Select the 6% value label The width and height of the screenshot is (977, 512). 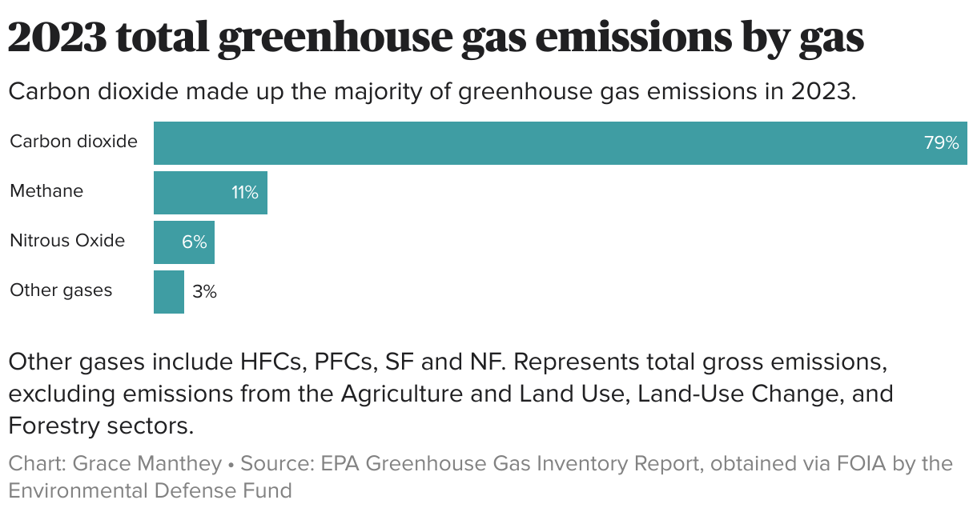pyautogui.click(x=194, y=242)
